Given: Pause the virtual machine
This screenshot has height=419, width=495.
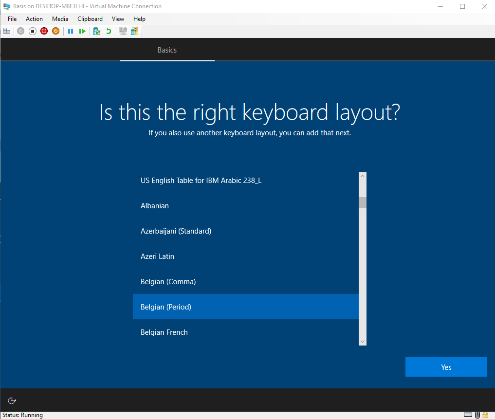Looking at the screenshot, I should pos(71,31).
